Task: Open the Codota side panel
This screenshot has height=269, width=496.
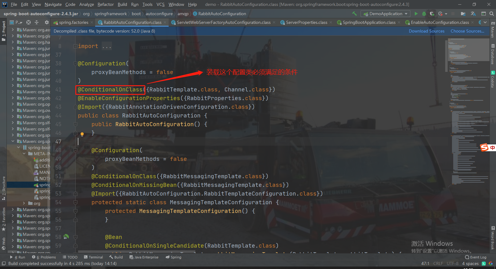Action: pyautogui.click(x=493, y=79)
